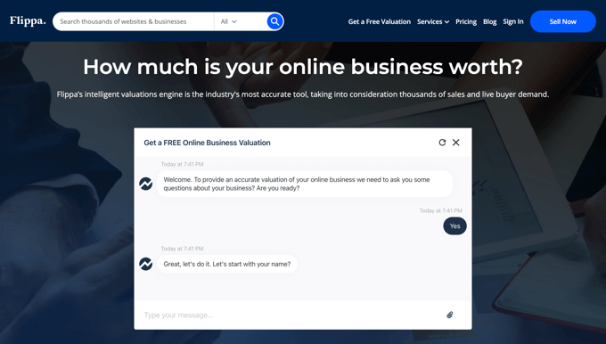The width and height of the screenshot is (606, 344).
Task: Click Sign In
Action: pos(512,21)
